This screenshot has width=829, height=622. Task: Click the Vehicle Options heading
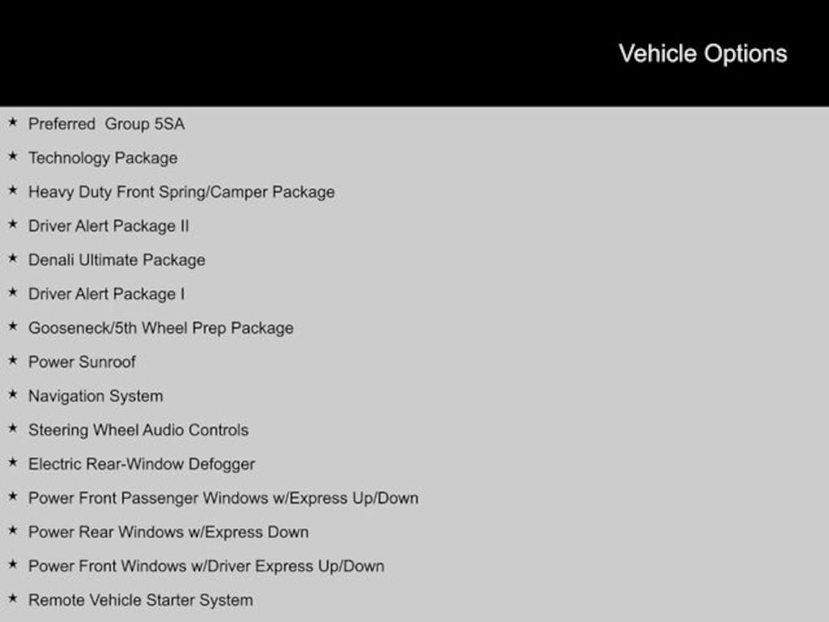pyautogui.click(x=703, y=53)
